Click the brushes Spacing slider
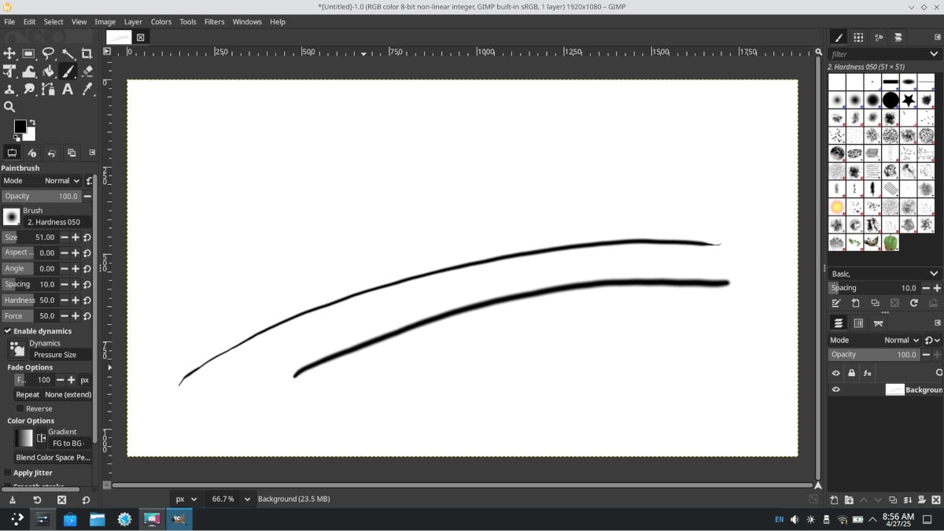The width and height of the screenshot is (944, 531). pos(874,288)
